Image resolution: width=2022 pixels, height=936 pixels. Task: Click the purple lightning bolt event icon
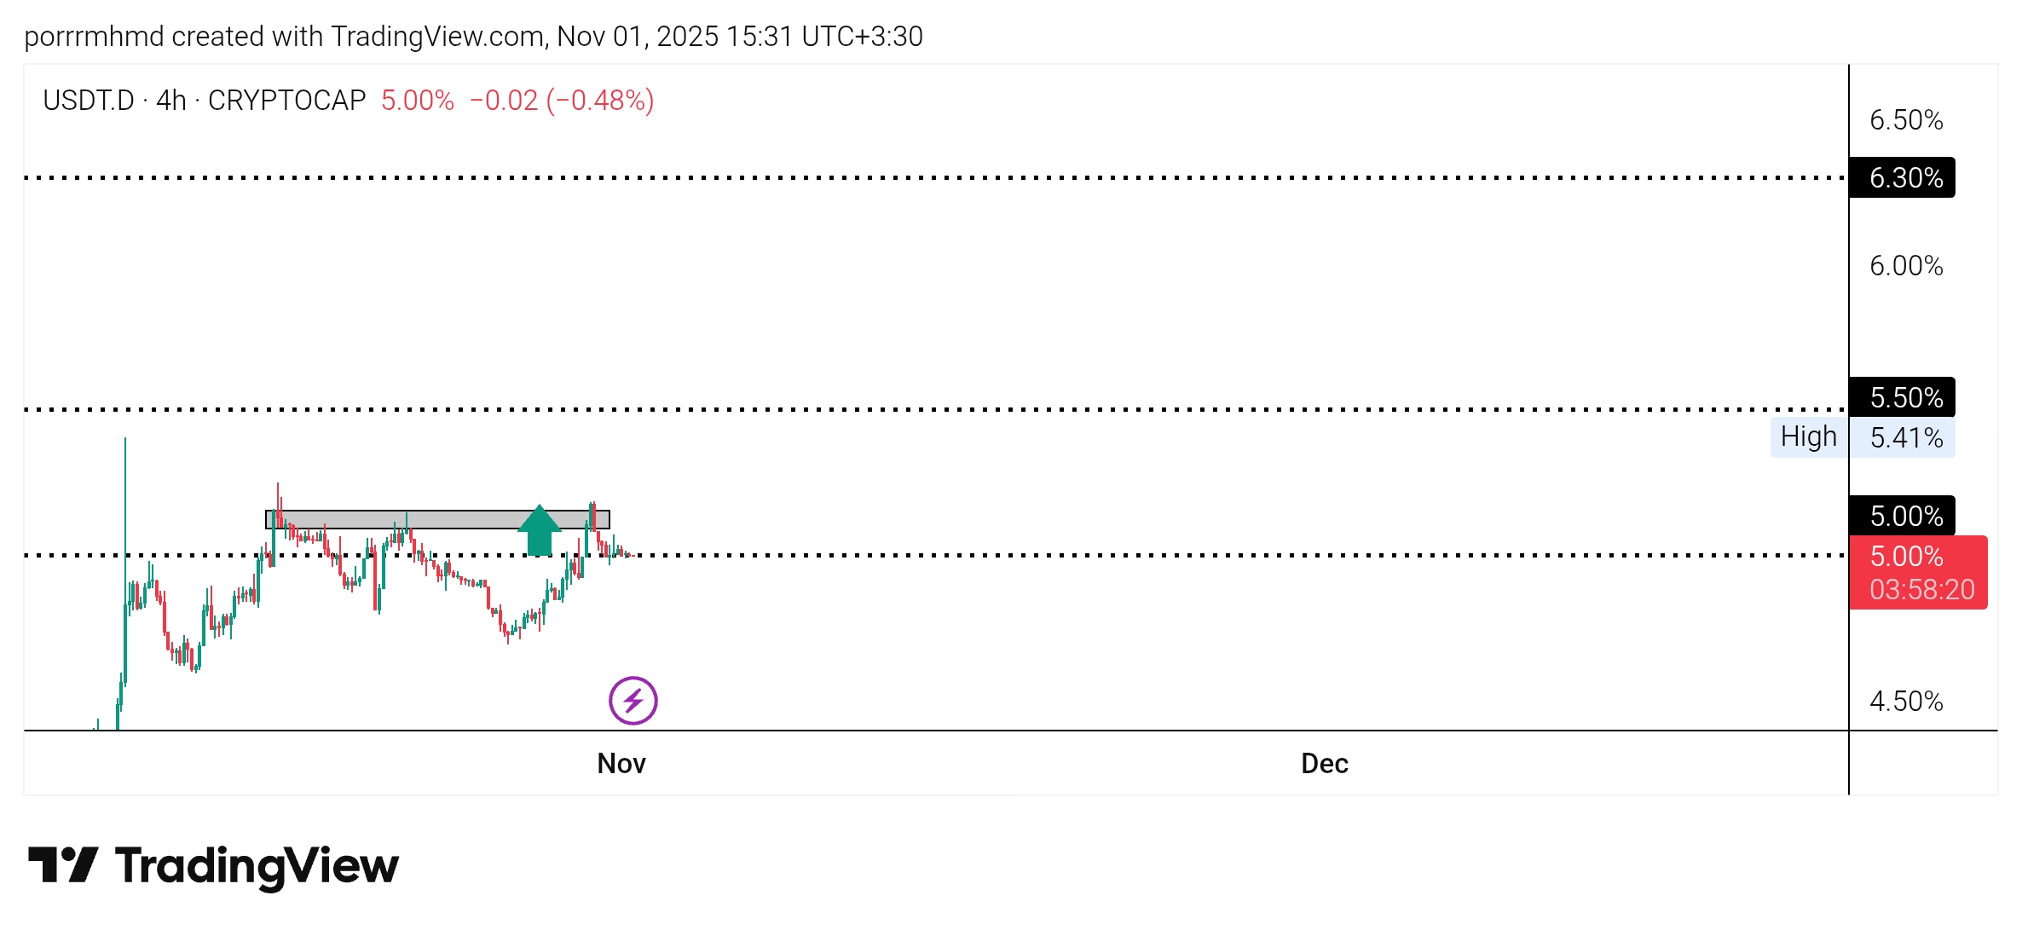point(633,701)
